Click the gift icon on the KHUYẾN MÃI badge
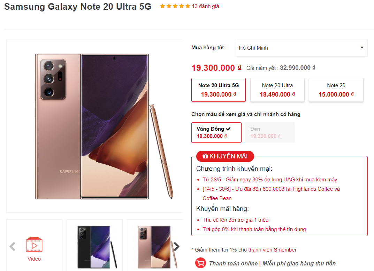The width and height of the screenshot is (374, 271). coord(205,156)
